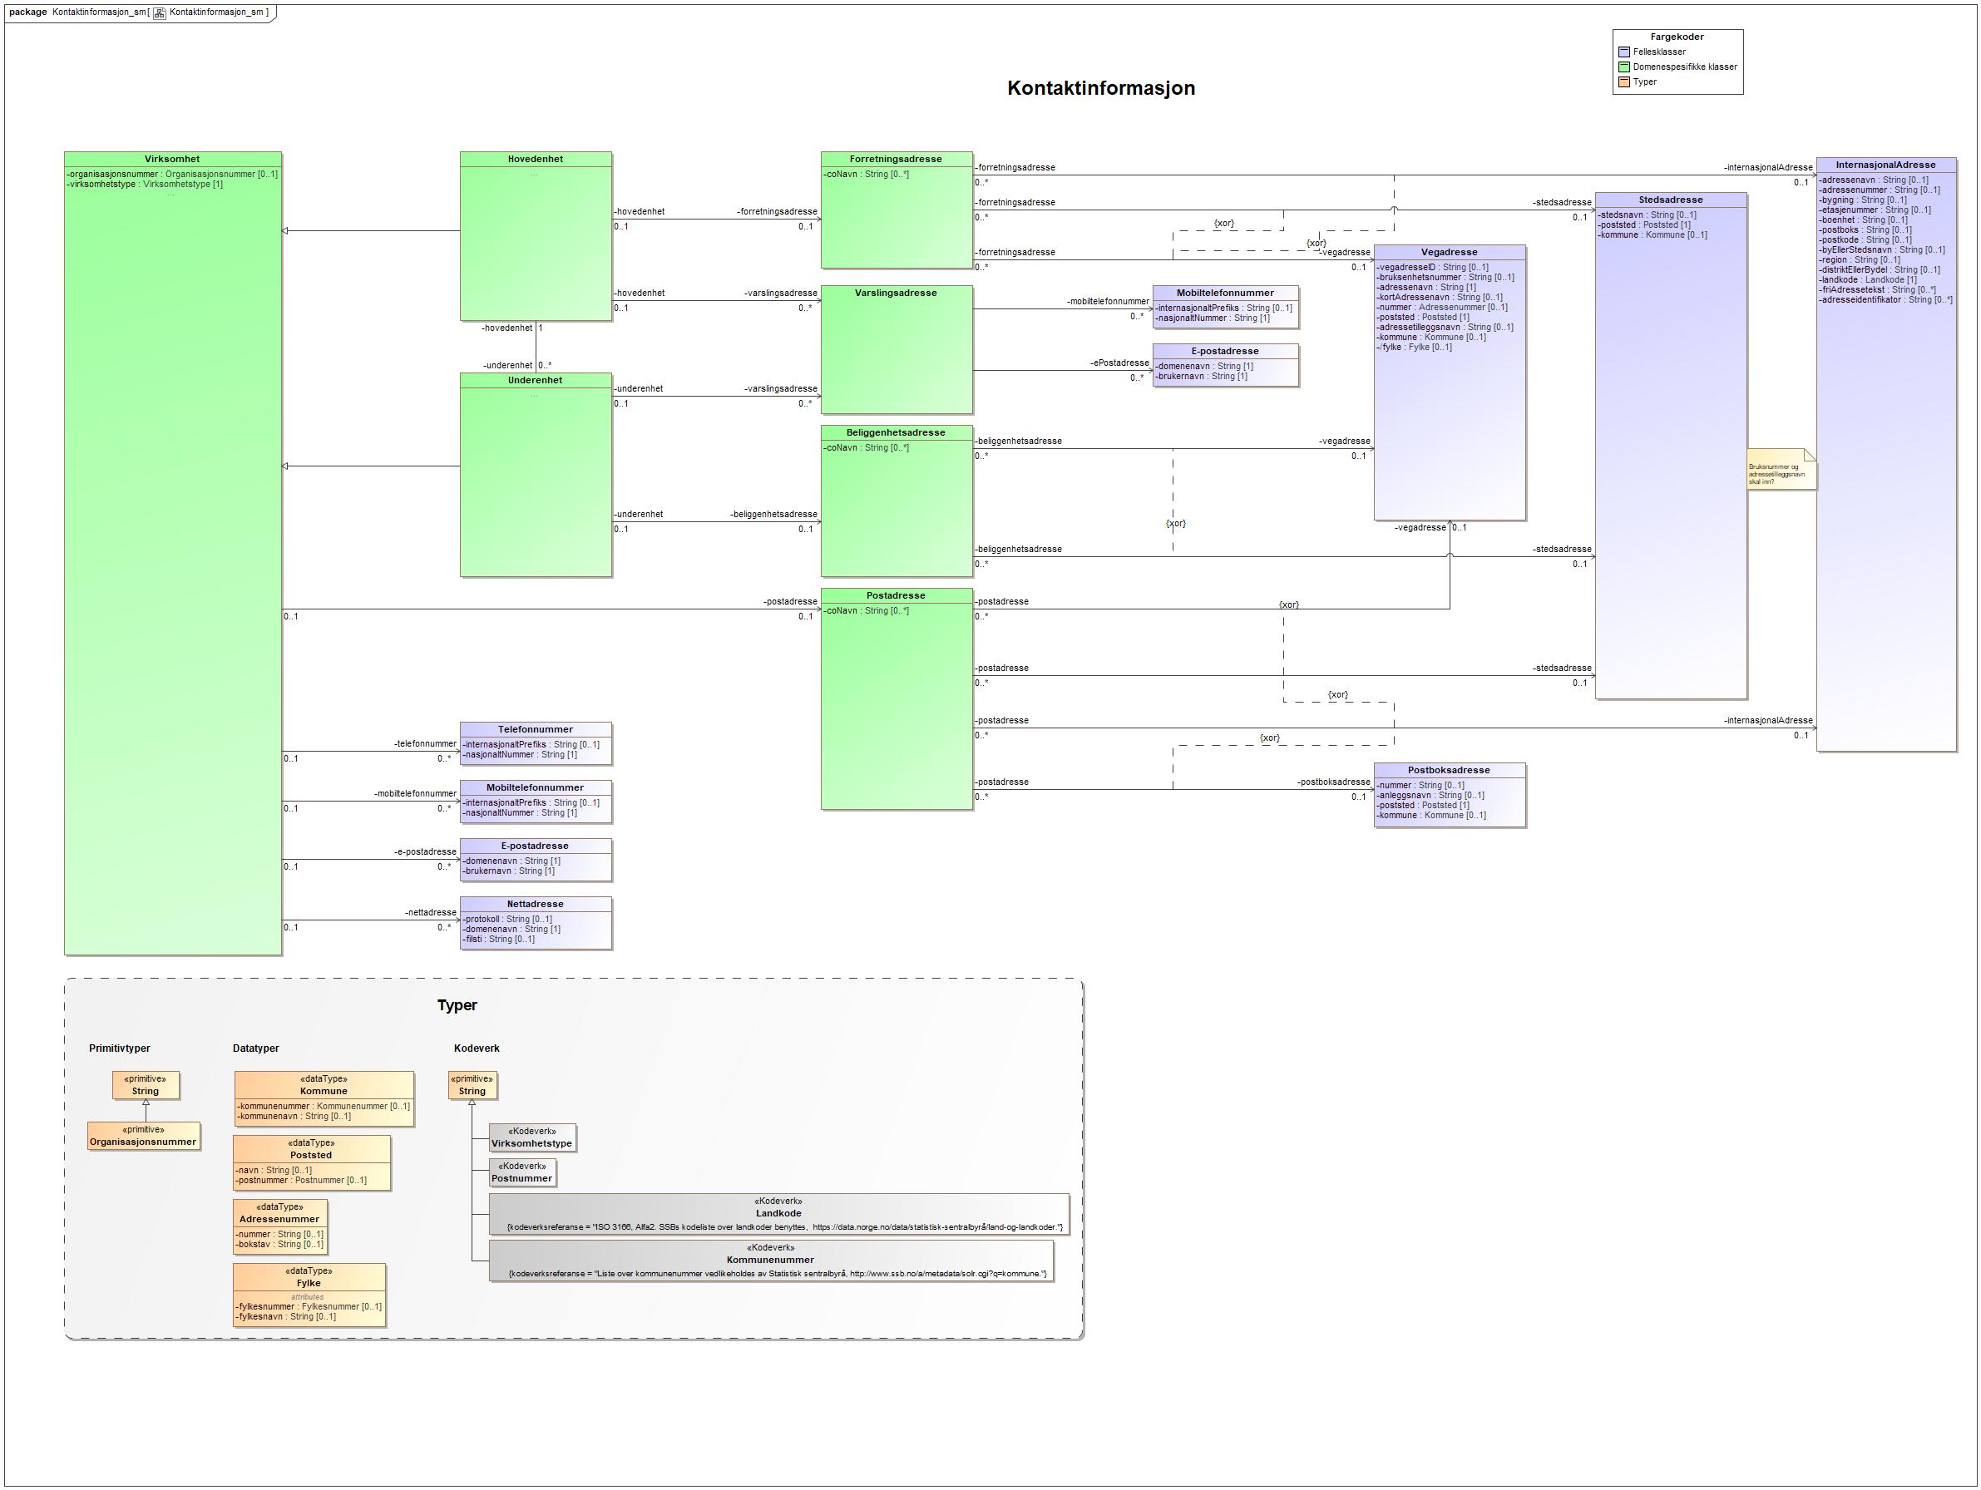
Task: Select the Landkode Kodeverk box
Action: tap(779, 1214)
